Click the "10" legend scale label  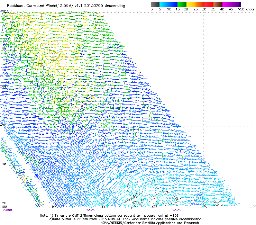169,9
